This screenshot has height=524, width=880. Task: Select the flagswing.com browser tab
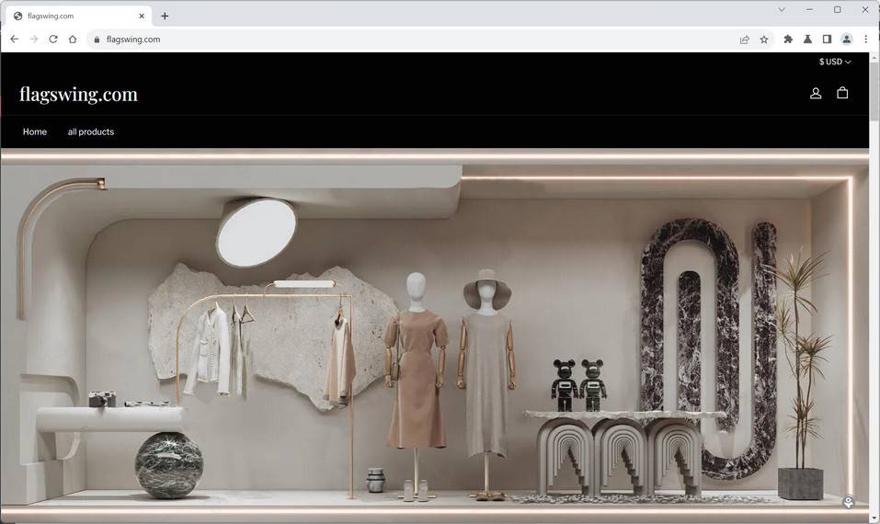[x=78, y=17]
